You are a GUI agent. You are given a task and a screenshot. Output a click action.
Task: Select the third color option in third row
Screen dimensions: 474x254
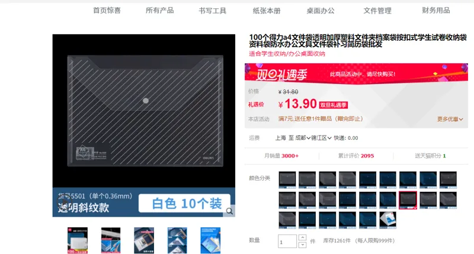tap(328, 220)
